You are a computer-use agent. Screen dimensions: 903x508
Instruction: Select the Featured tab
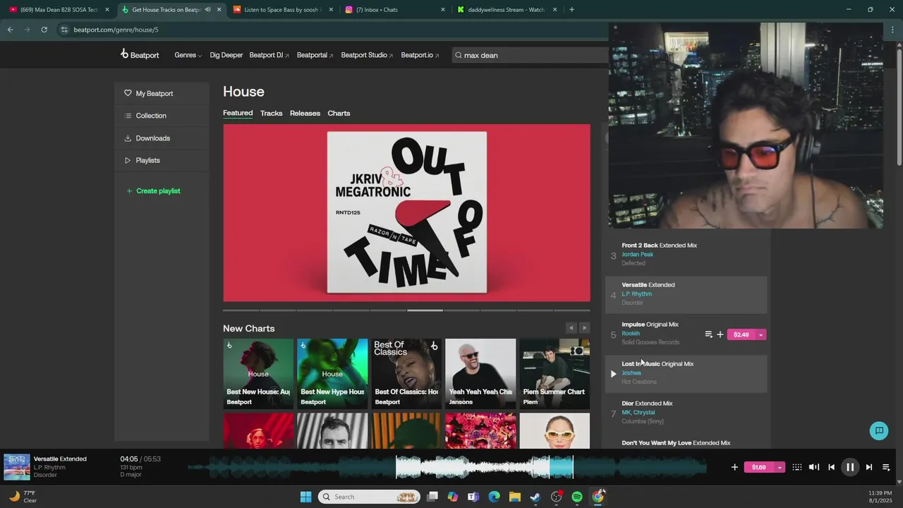click(x=238, y=113)
